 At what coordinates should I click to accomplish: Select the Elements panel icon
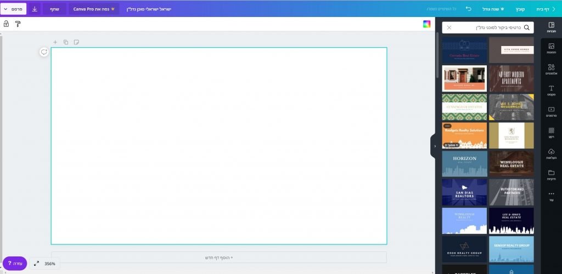(x=551, y=69)
